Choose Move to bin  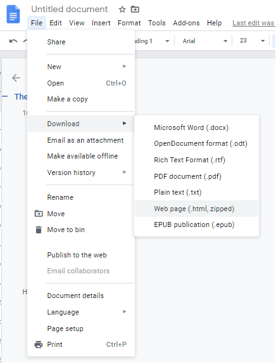(81, 230)
